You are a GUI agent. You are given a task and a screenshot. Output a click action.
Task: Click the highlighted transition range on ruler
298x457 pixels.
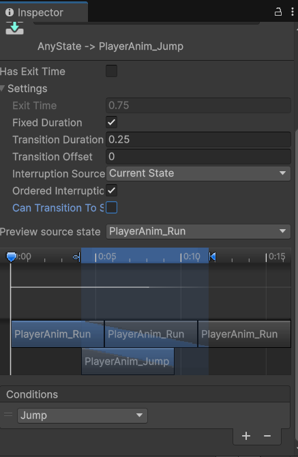tap(145, 256)
